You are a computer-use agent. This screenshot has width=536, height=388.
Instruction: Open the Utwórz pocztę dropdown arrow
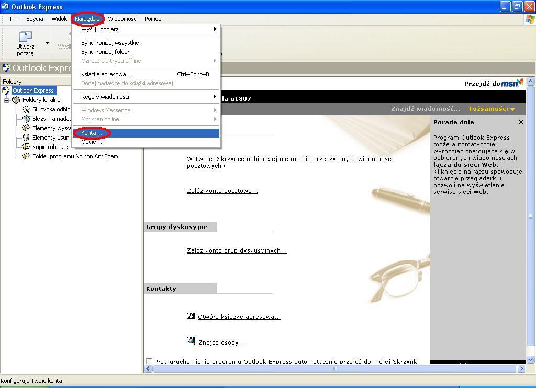tap(47, 43)
